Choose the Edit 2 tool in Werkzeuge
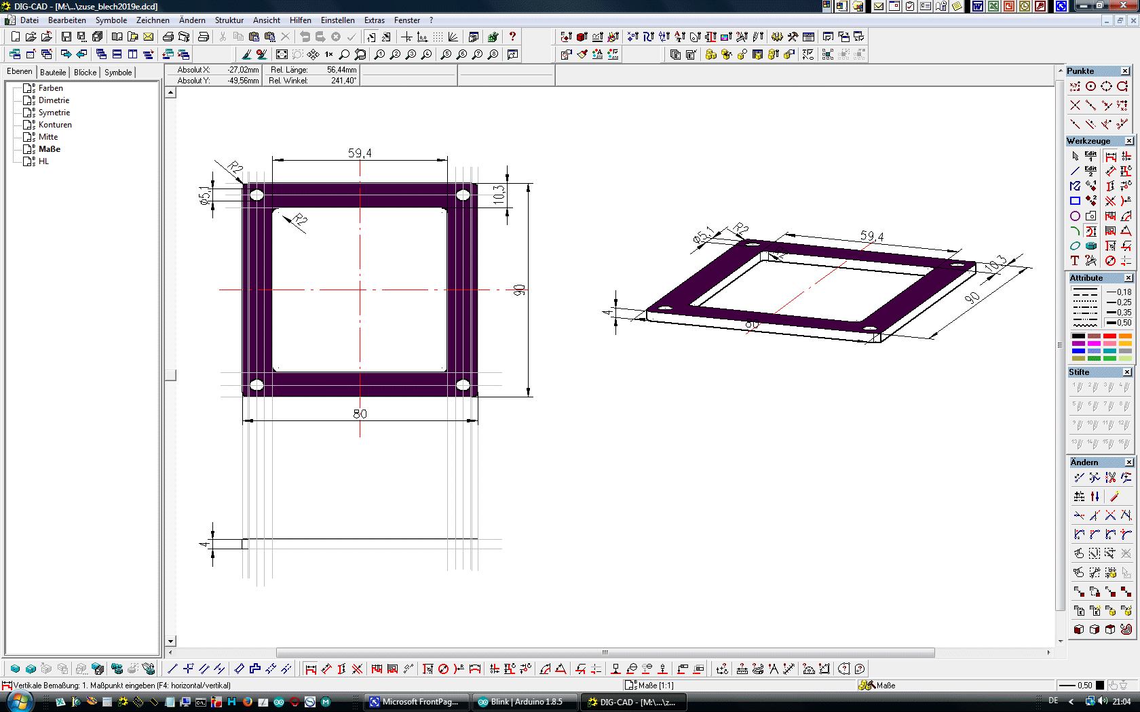The height and width of the screenshot is (712, 1140). coord(1090,171)
